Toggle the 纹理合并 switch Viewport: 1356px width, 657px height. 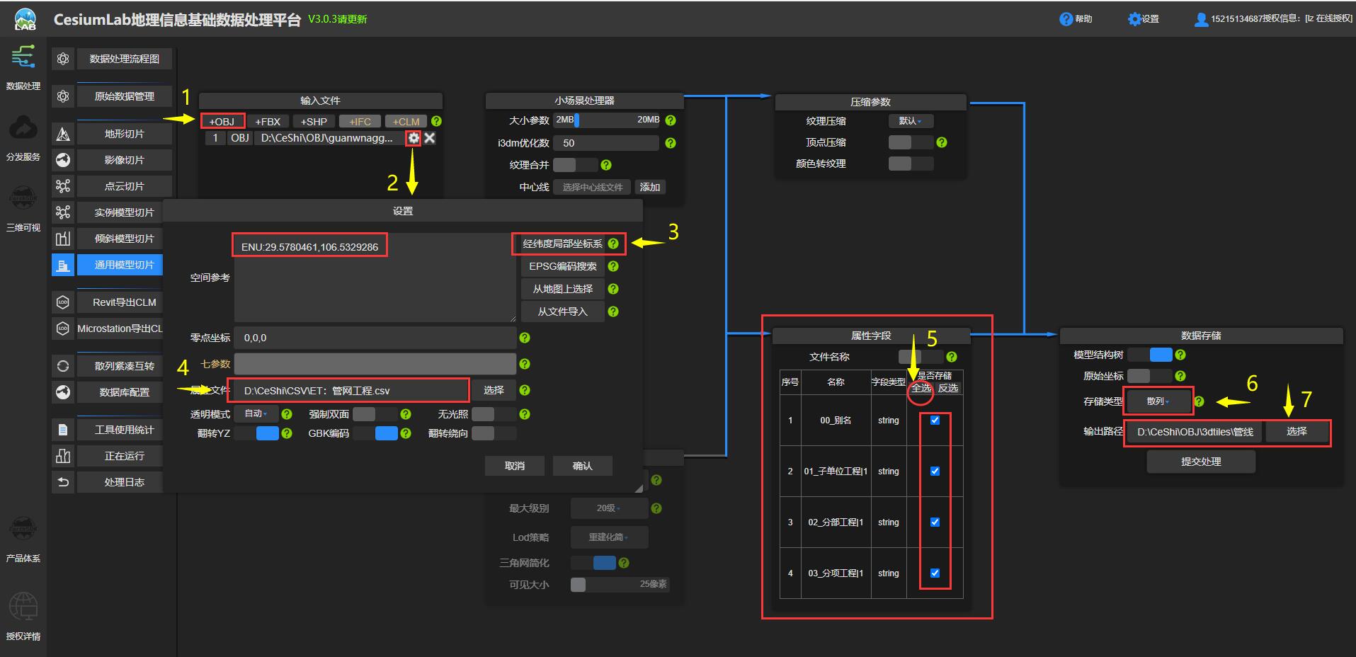[x=575, y=165]
